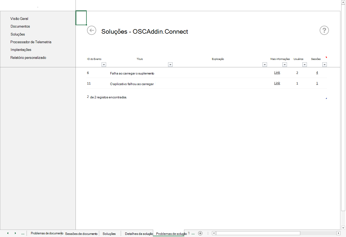Select the O aplicativo falhou ao carregar cell
346x237 pixels.
click(x=132, y=84)
